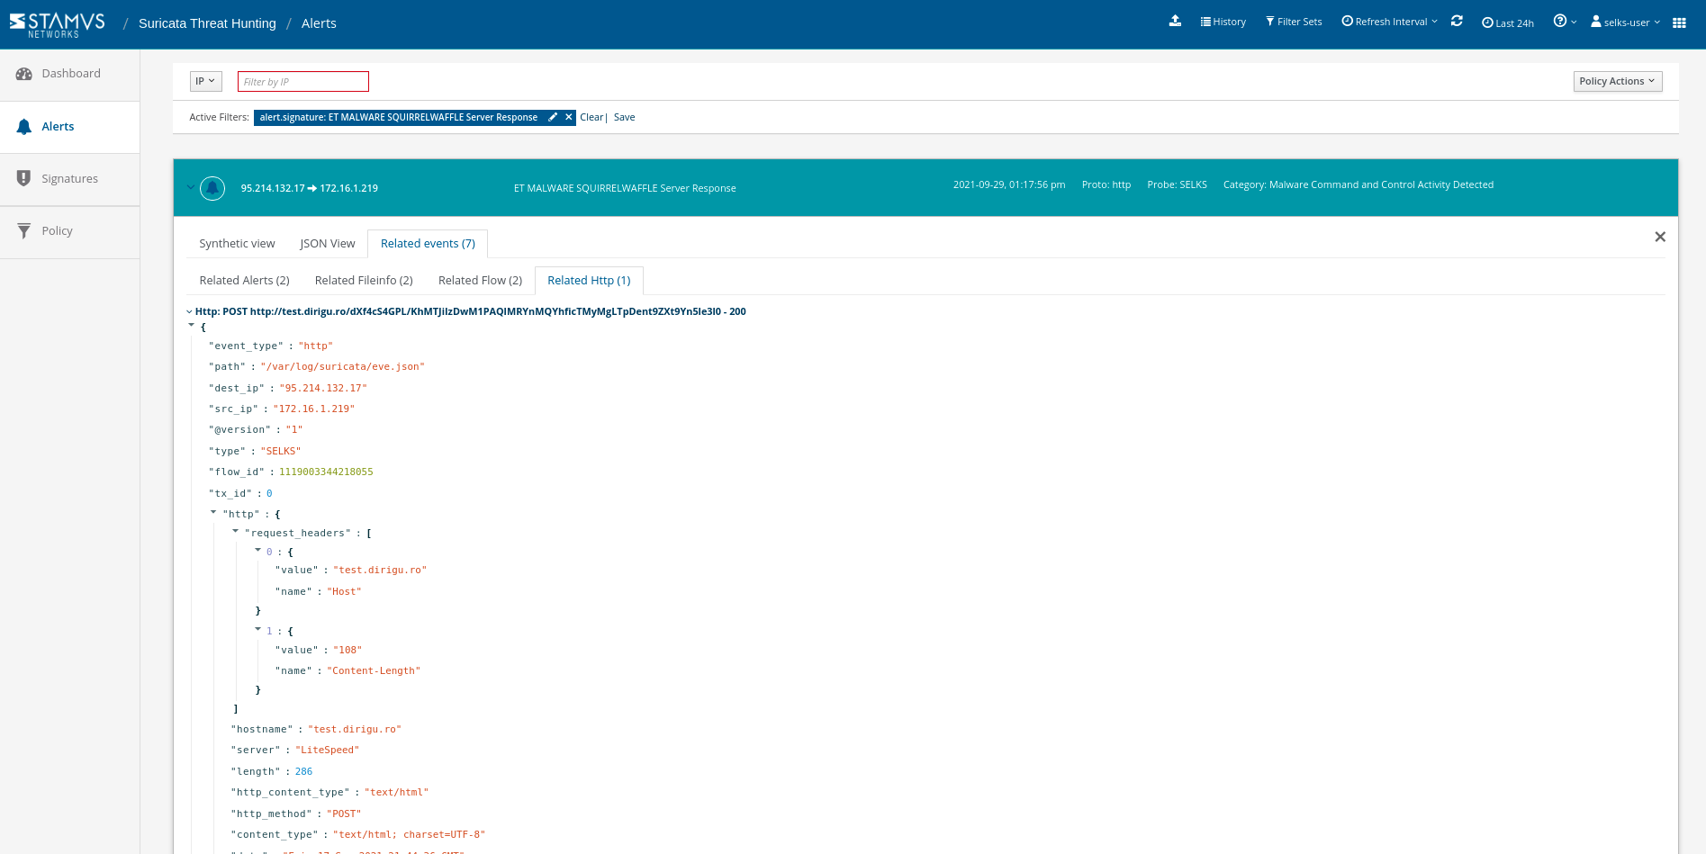Open the Policy Actions dropdown
This screenshot has width=1706, height=854.
click(x=1617, y=81)
